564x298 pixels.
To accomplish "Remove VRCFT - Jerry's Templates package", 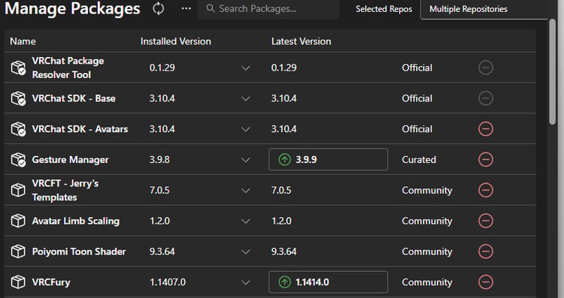I will (x=486, y=191).
